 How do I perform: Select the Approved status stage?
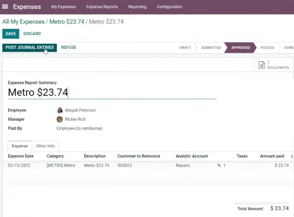pos(240,48)
